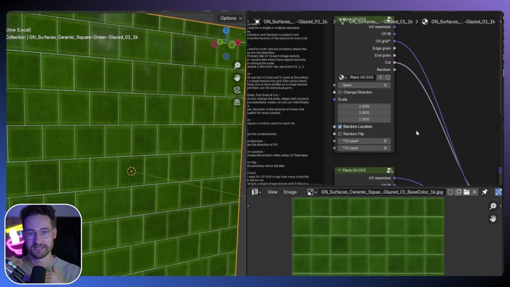Click the Seed value field
510x287 pixels.
(364, 85)
